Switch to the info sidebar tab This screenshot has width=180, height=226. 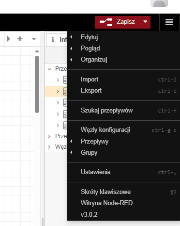[57, 39]
